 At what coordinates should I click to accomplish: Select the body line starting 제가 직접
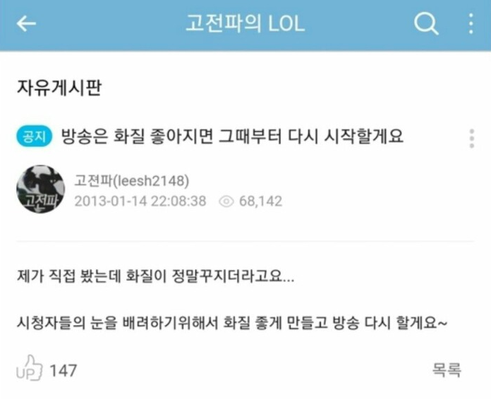pos(155,276)
